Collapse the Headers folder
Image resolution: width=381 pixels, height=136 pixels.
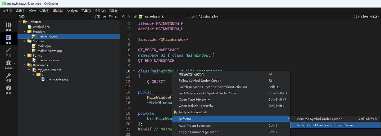[25, 31]
